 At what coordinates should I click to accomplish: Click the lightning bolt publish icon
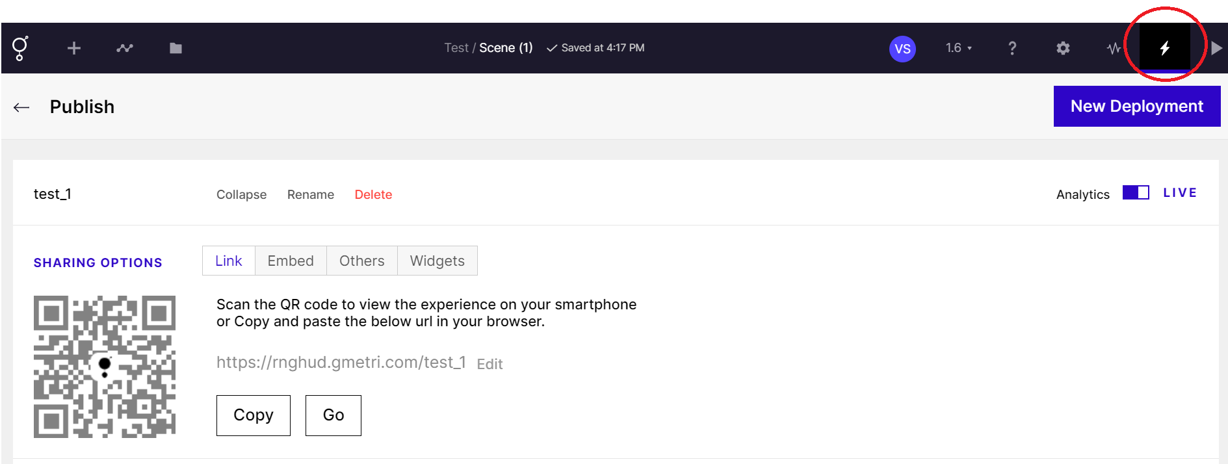click(1164, 48)
